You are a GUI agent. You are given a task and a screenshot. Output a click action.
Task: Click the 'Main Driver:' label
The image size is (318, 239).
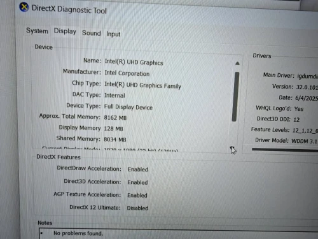[x=279, y=75]
